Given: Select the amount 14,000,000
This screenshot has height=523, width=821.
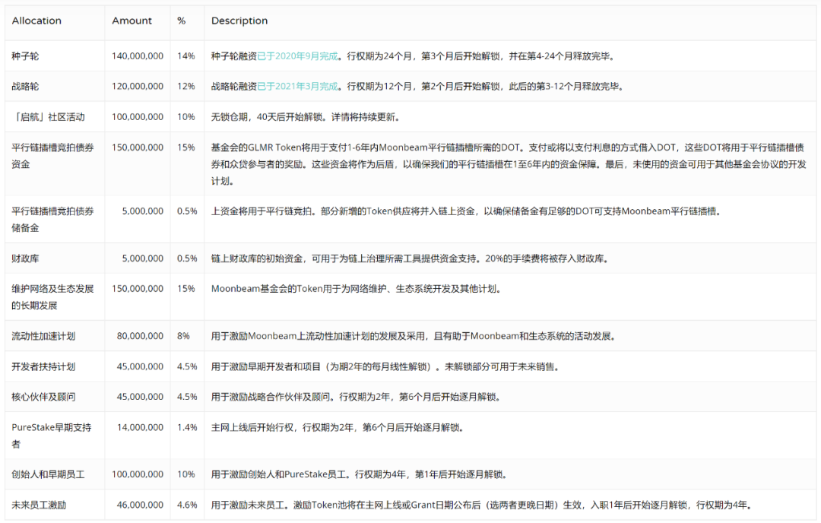Looking at the screenshot, I should coord(140,427).
